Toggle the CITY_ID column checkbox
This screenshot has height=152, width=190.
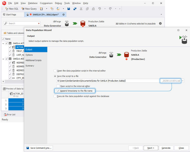coord(10,78)
